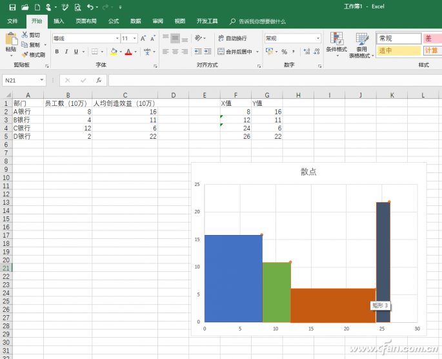Click Decrease Decimal icon
442x359 pixels.
(317, 52)
